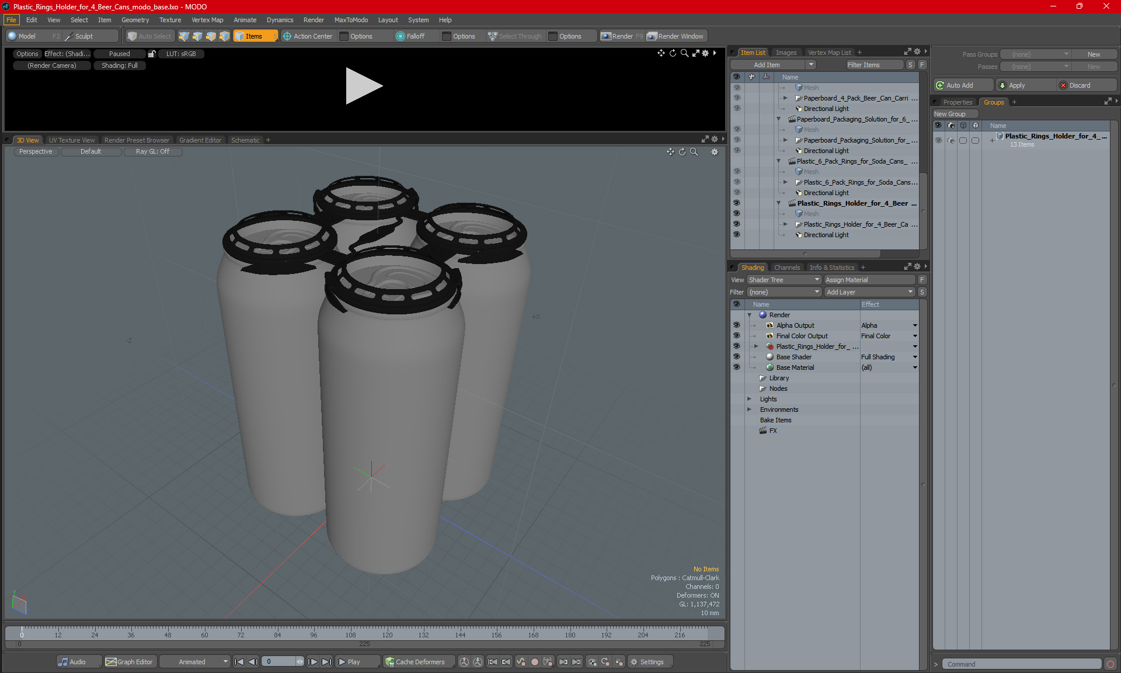Toggle visibility of Plastic_Rings_Holder_for_4_Beer scene item

[x=736, y=203]
